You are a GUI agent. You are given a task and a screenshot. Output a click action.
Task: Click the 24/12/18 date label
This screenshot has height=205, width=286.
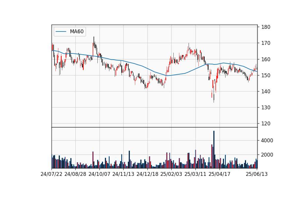[147, 174]
